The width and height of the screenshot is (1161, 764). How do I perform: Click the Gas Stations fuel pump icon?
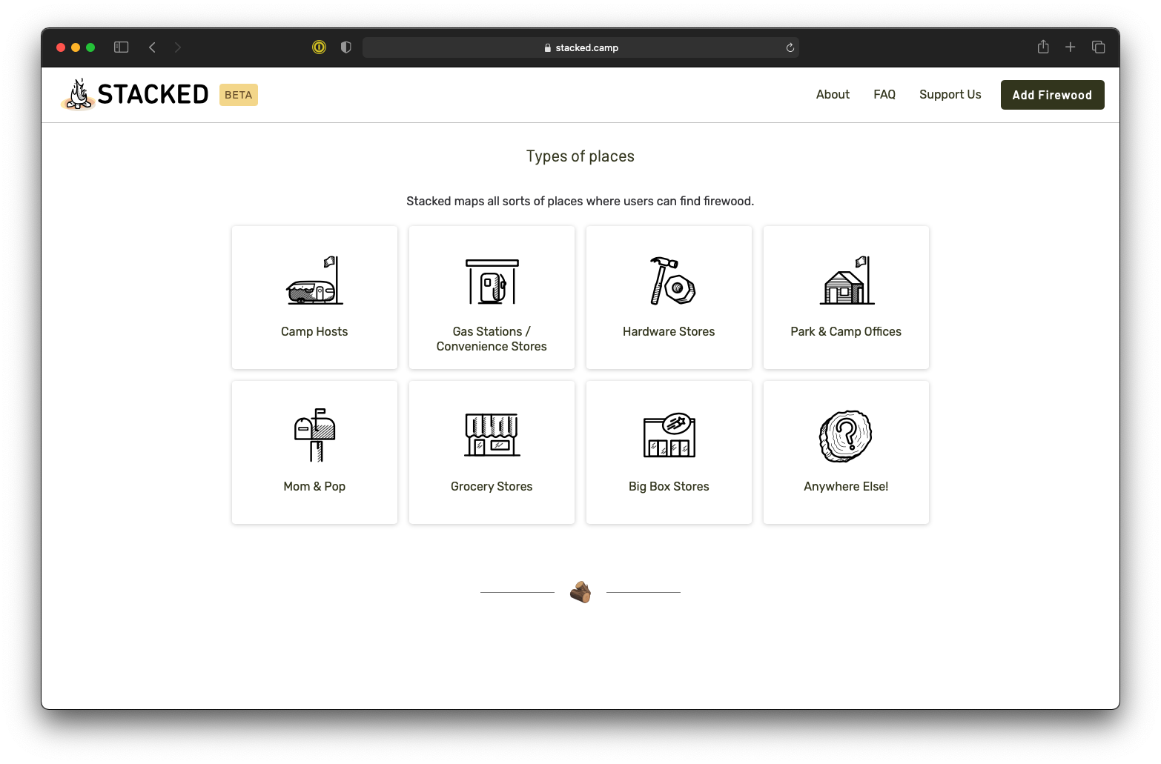pos(492,282)
